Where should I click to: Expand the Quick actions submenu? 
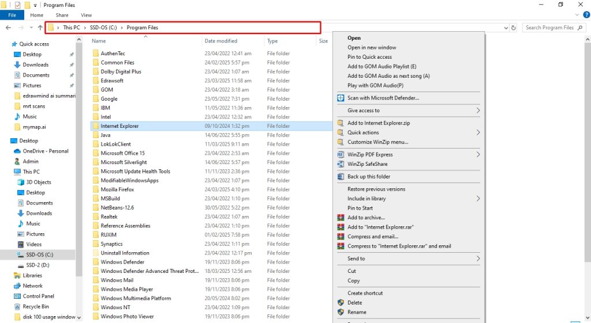[478, 132]
